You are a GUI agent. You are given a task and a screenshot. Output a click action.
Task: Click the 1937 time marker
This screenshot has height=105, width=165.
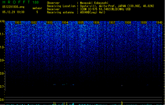pos(112,23)
